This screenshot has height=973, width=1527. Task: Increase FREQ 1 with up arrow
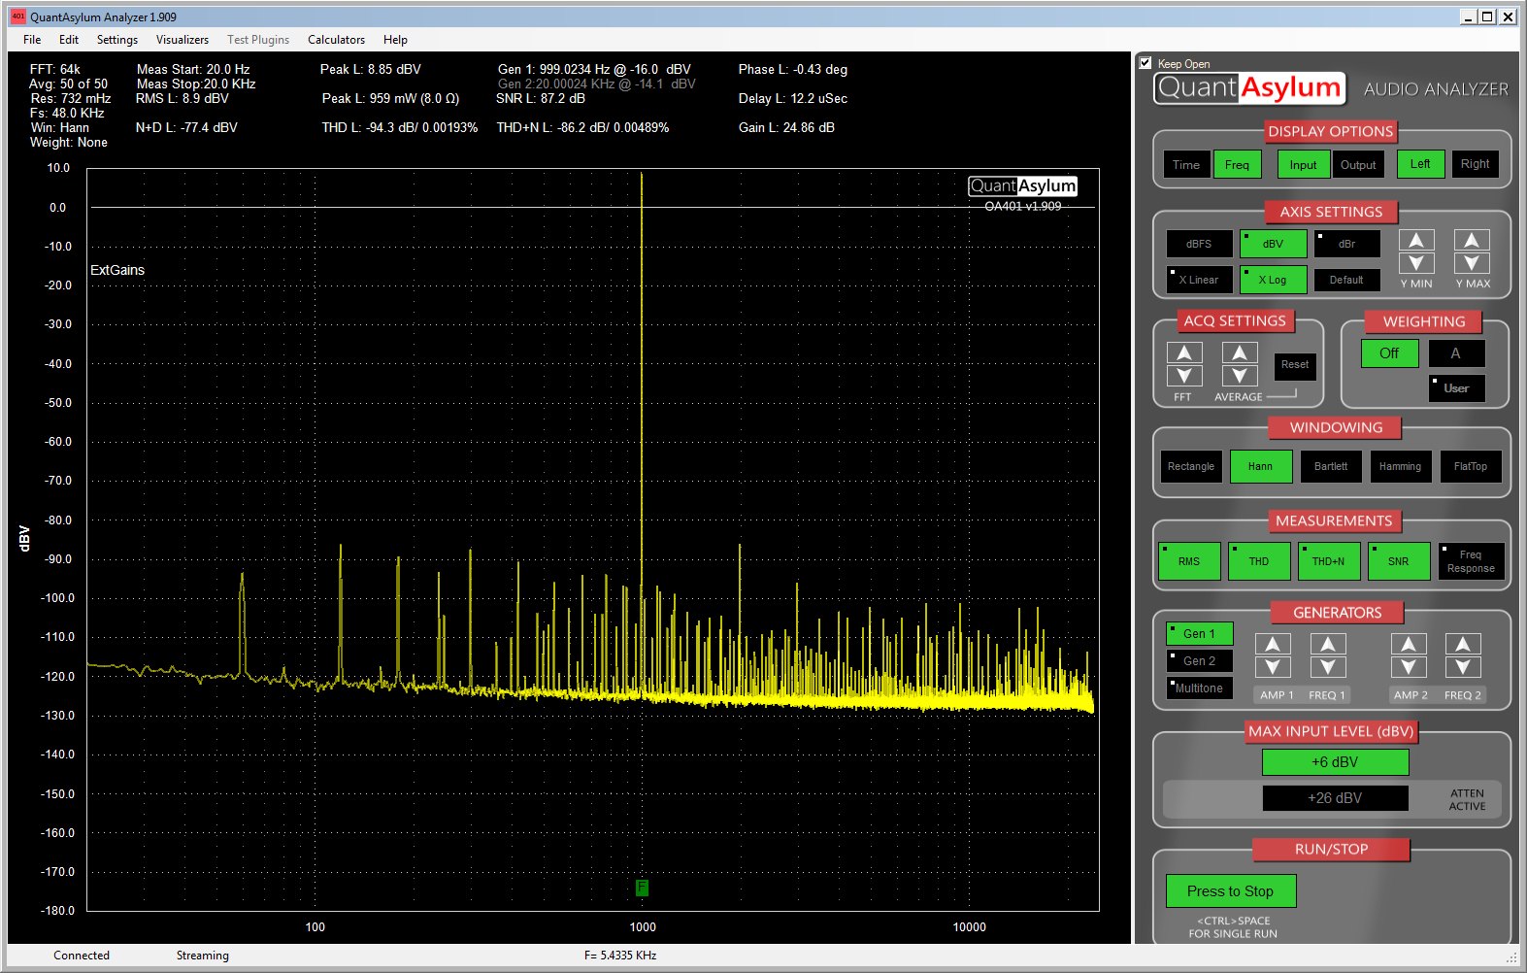coord(1328,644)
